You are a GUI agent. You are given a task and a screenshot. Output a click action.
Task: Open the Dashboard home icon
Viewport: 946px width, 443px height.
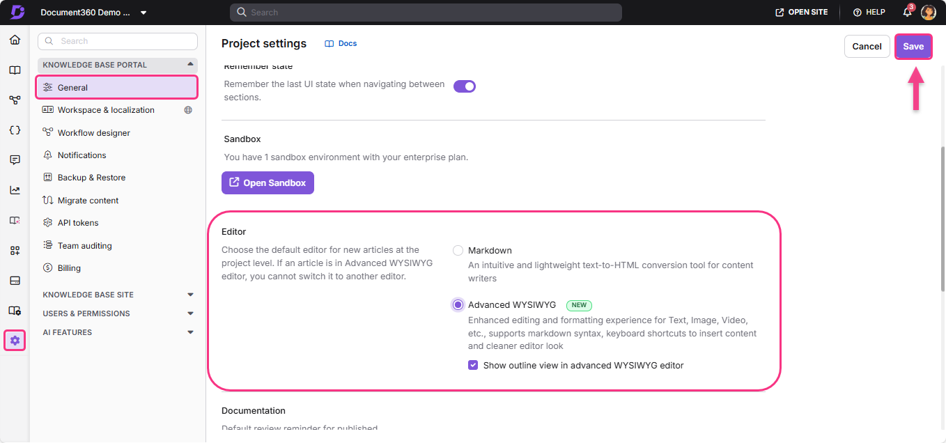click(x=15, y=40)
